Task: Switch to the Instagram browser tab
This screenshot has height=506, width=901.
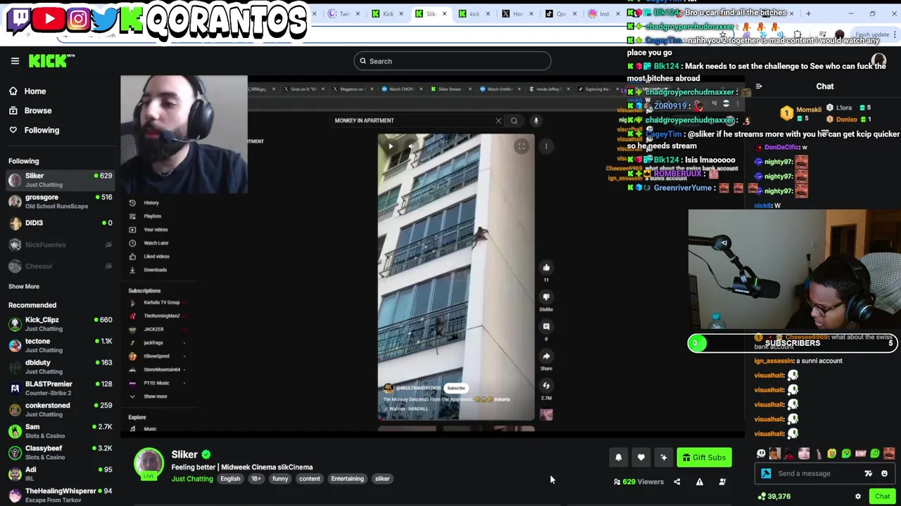Action: [604, 14]
